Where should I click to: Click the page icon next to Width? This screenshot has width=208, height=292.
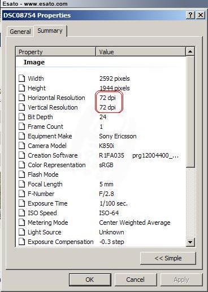[x=22, y=79]
